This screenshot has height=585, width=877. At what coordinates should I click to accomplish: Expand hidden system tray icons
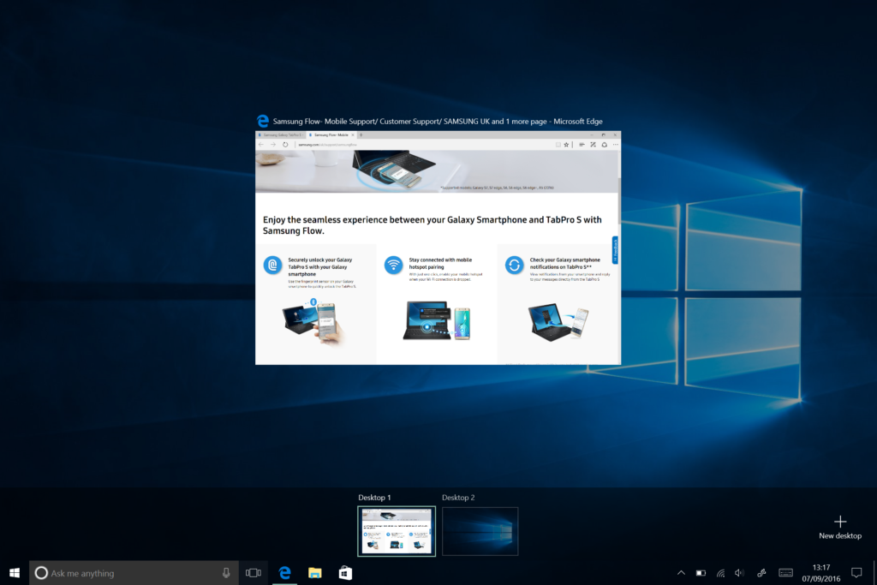pos(681,572)
